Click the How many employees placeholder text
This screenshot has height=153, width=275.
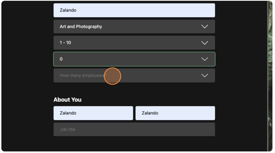click(x=83, y=76)
